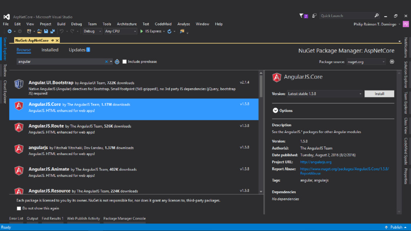Pin the NuGet: AspNetCore tab
Viewport: 411px width, 231px height.
[53, 41]
